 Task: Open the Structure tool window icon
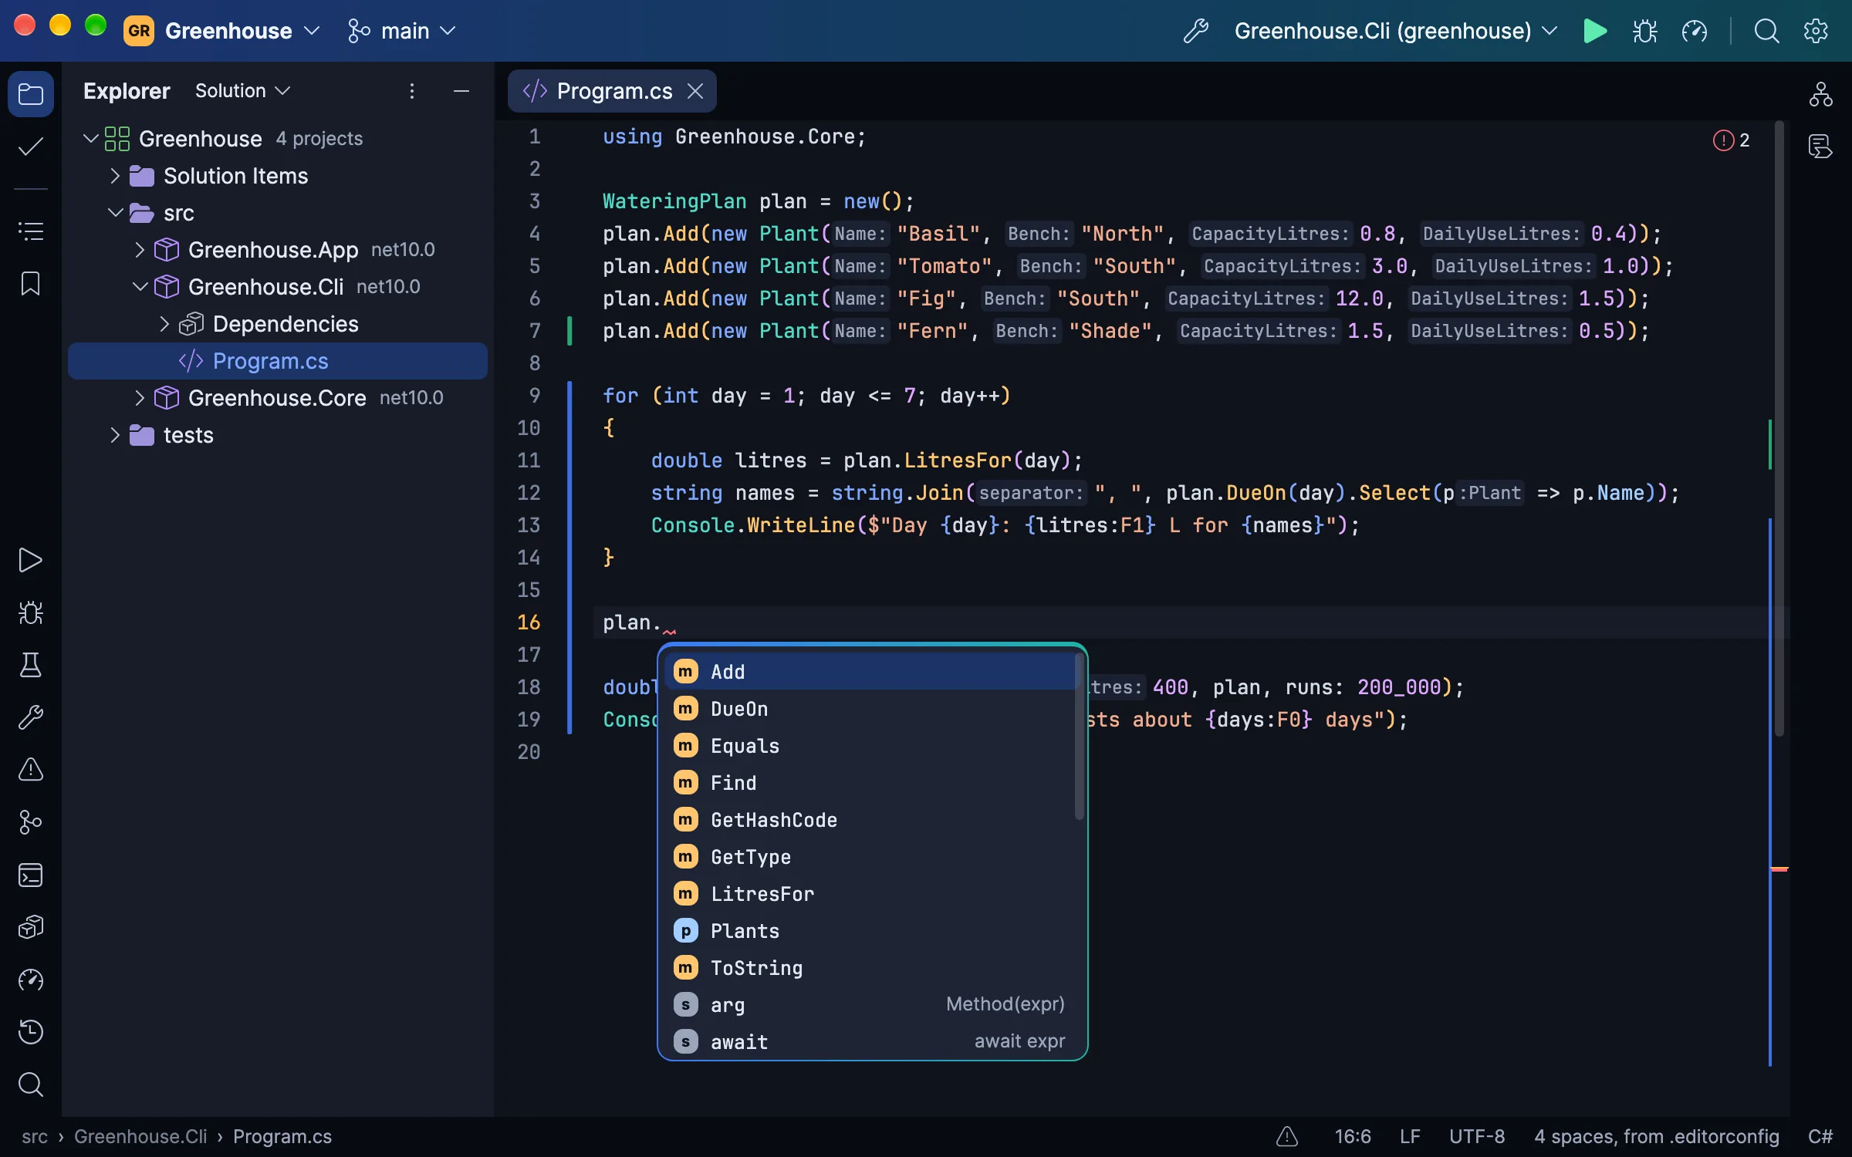(x=31, y=231)
